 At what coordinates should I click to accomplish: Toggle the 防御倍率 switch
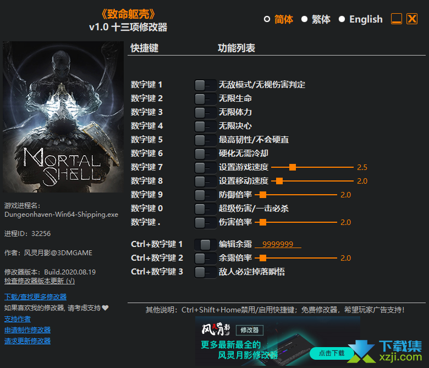205,195
